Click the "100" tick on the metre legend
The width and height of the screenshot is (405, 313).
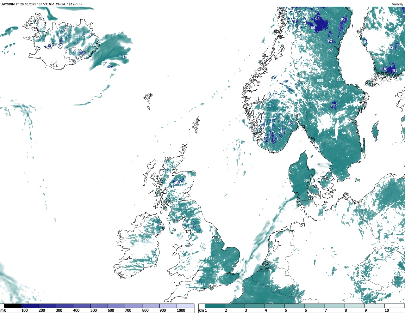pos(25,310)
